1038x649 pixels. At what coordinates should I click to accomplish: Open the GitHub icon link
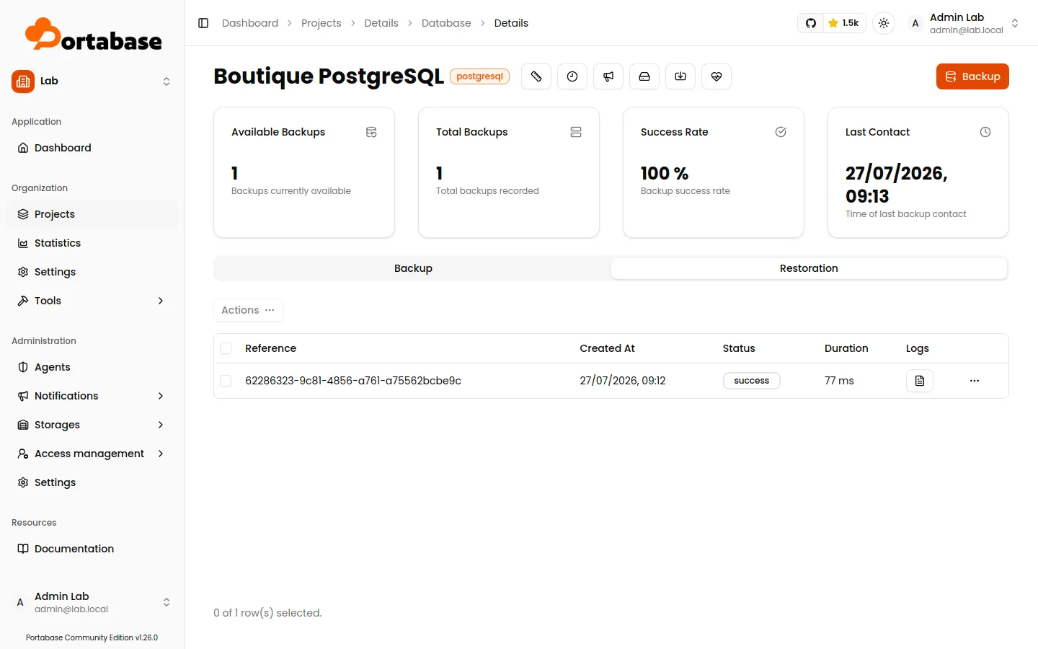(811, 23)
